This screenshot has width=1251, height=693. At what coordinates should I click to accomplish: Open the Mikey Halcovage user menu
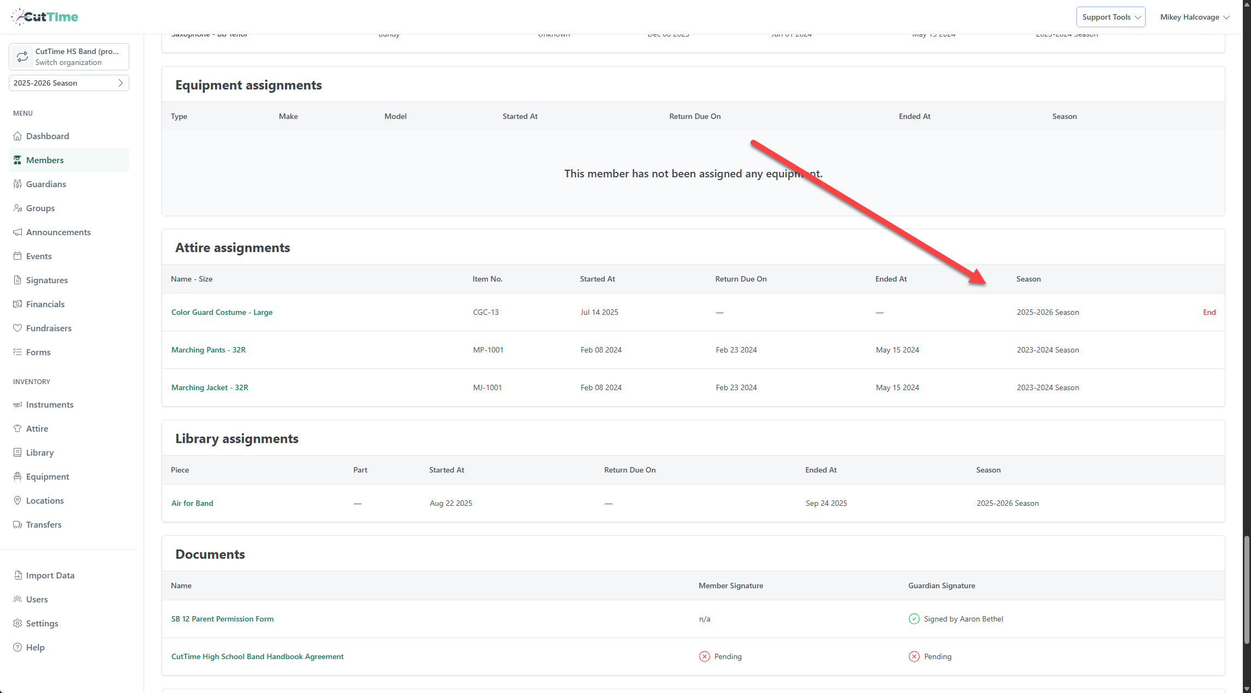coord(1194,17)
